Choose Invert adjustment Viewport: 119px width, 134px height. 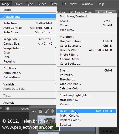(x=86, y=70)
